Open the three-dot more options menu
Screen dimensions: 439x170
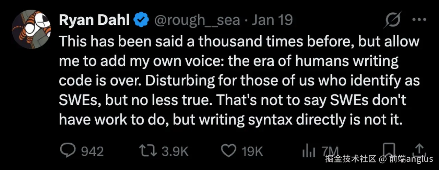tap(419, 20)
